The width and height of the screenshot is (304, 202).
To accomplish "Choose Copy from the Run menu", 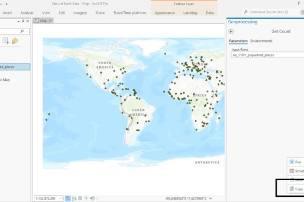I will coord(296,189).
